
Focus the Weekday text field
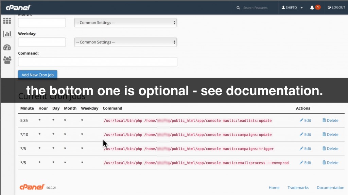coord(42,42)
